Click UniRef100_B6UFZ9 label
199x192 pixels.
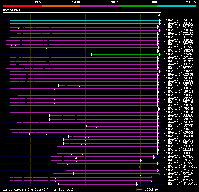click(178, 88)
